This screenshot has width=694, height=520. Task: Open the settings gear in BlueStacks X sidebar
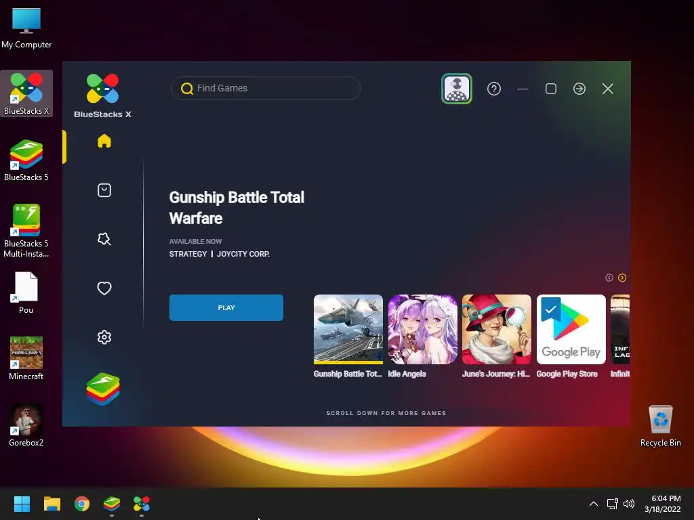pos(104,337)
